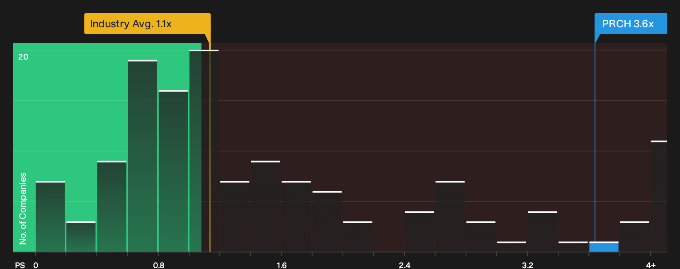Click the first histogram bar above 0

pos(50,216)
